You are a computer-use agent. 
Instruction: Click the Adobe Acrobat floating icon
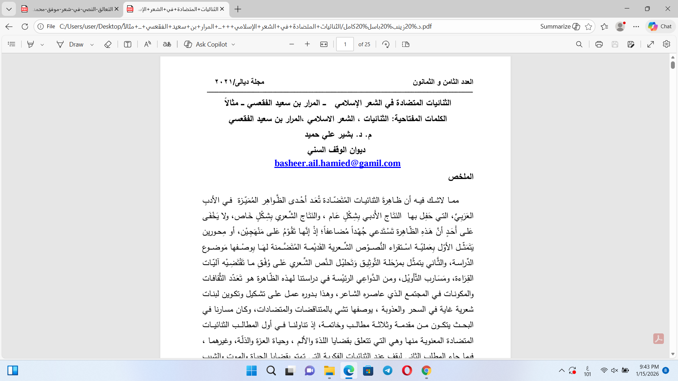pos(659,339)
